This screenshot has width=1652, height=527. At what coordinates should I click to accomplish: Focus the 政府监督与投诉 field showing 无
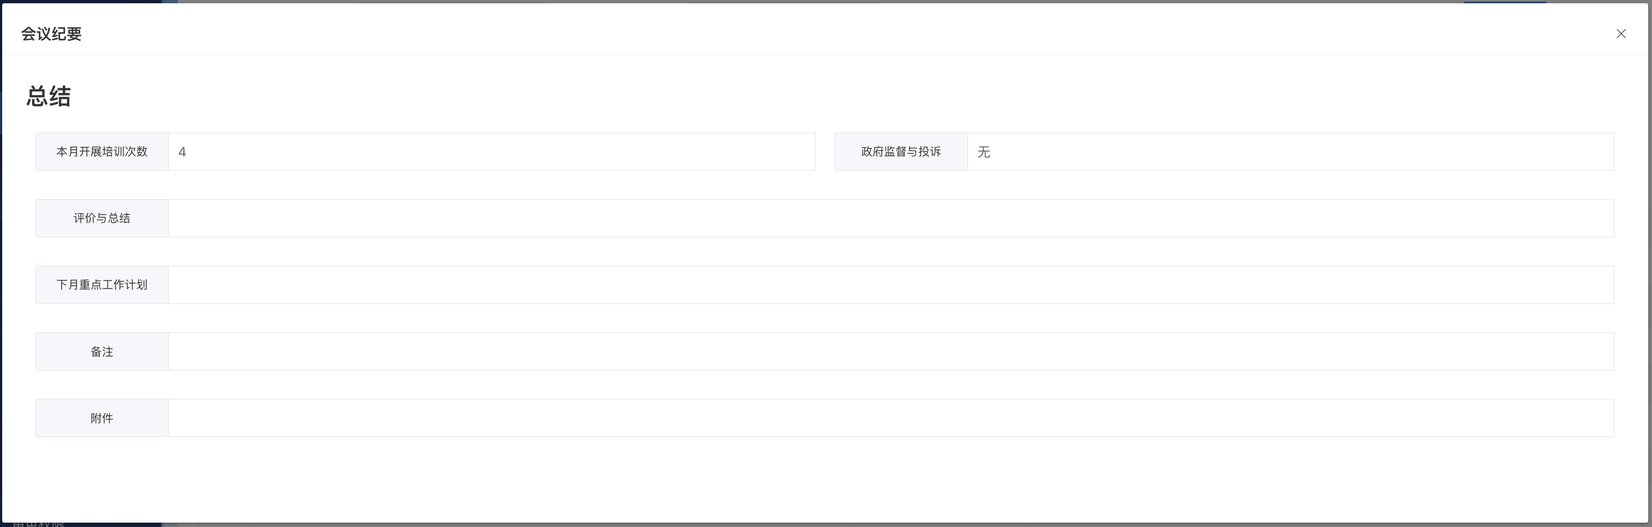(x=1289, y=152)
